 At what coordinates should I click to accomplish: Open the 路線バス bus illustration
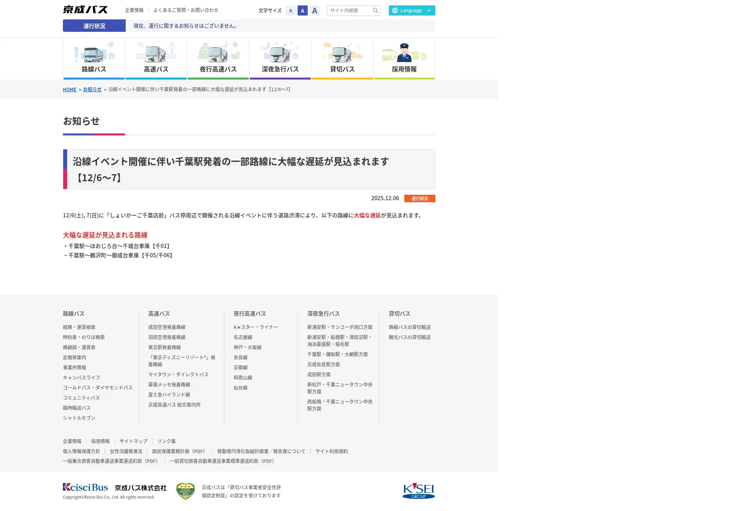94,53
